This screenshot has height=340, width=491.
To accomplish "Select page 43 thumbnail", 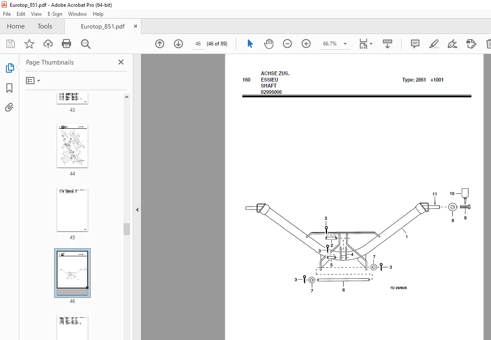I will click(72, 99).
